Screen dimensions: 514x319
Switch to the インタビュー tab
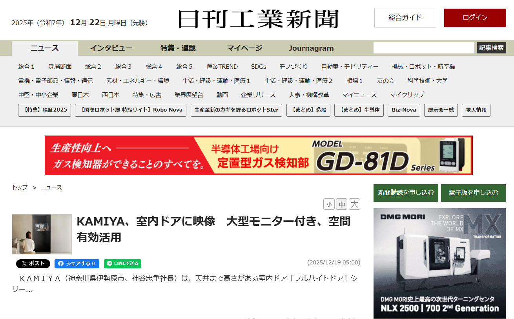[x=111, y=48]
